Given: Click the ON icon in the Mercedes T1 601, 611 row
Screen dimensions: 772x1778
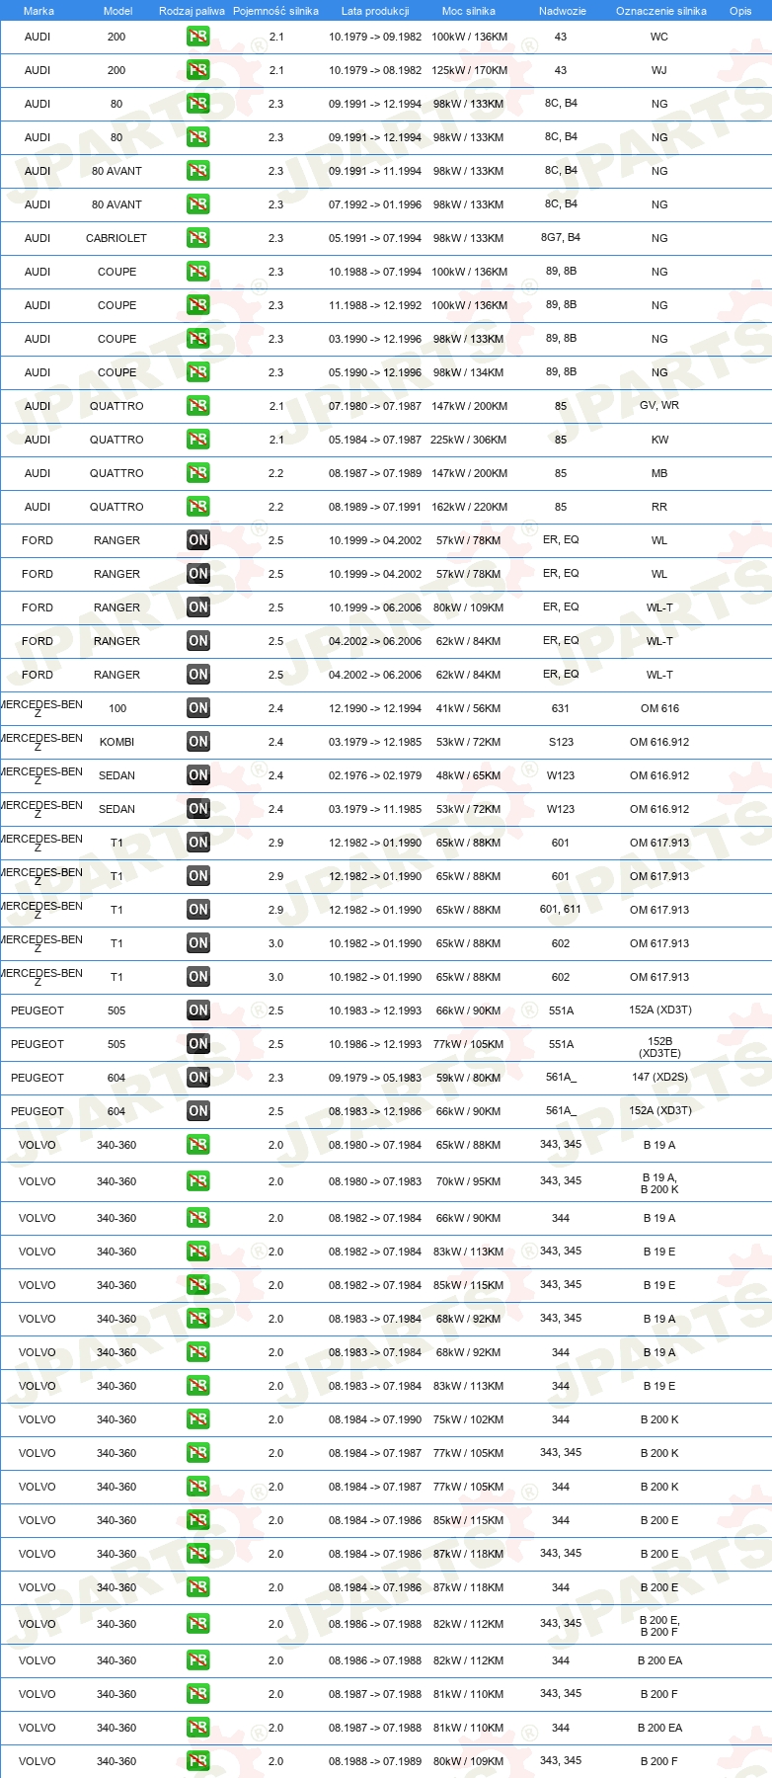Looking at the screenshot, I should point(198,910).
